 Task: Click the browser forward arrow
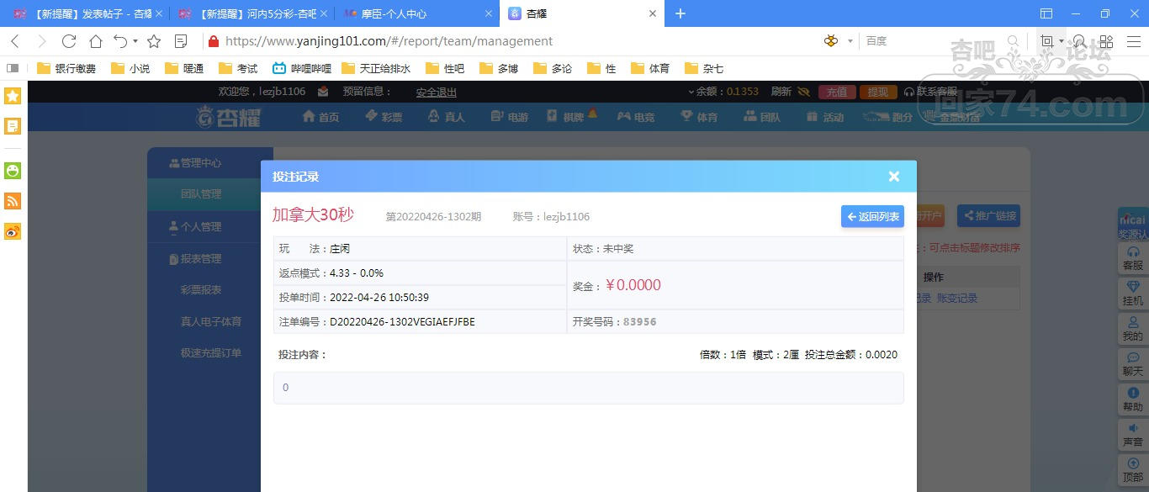(x=42, y=41)
